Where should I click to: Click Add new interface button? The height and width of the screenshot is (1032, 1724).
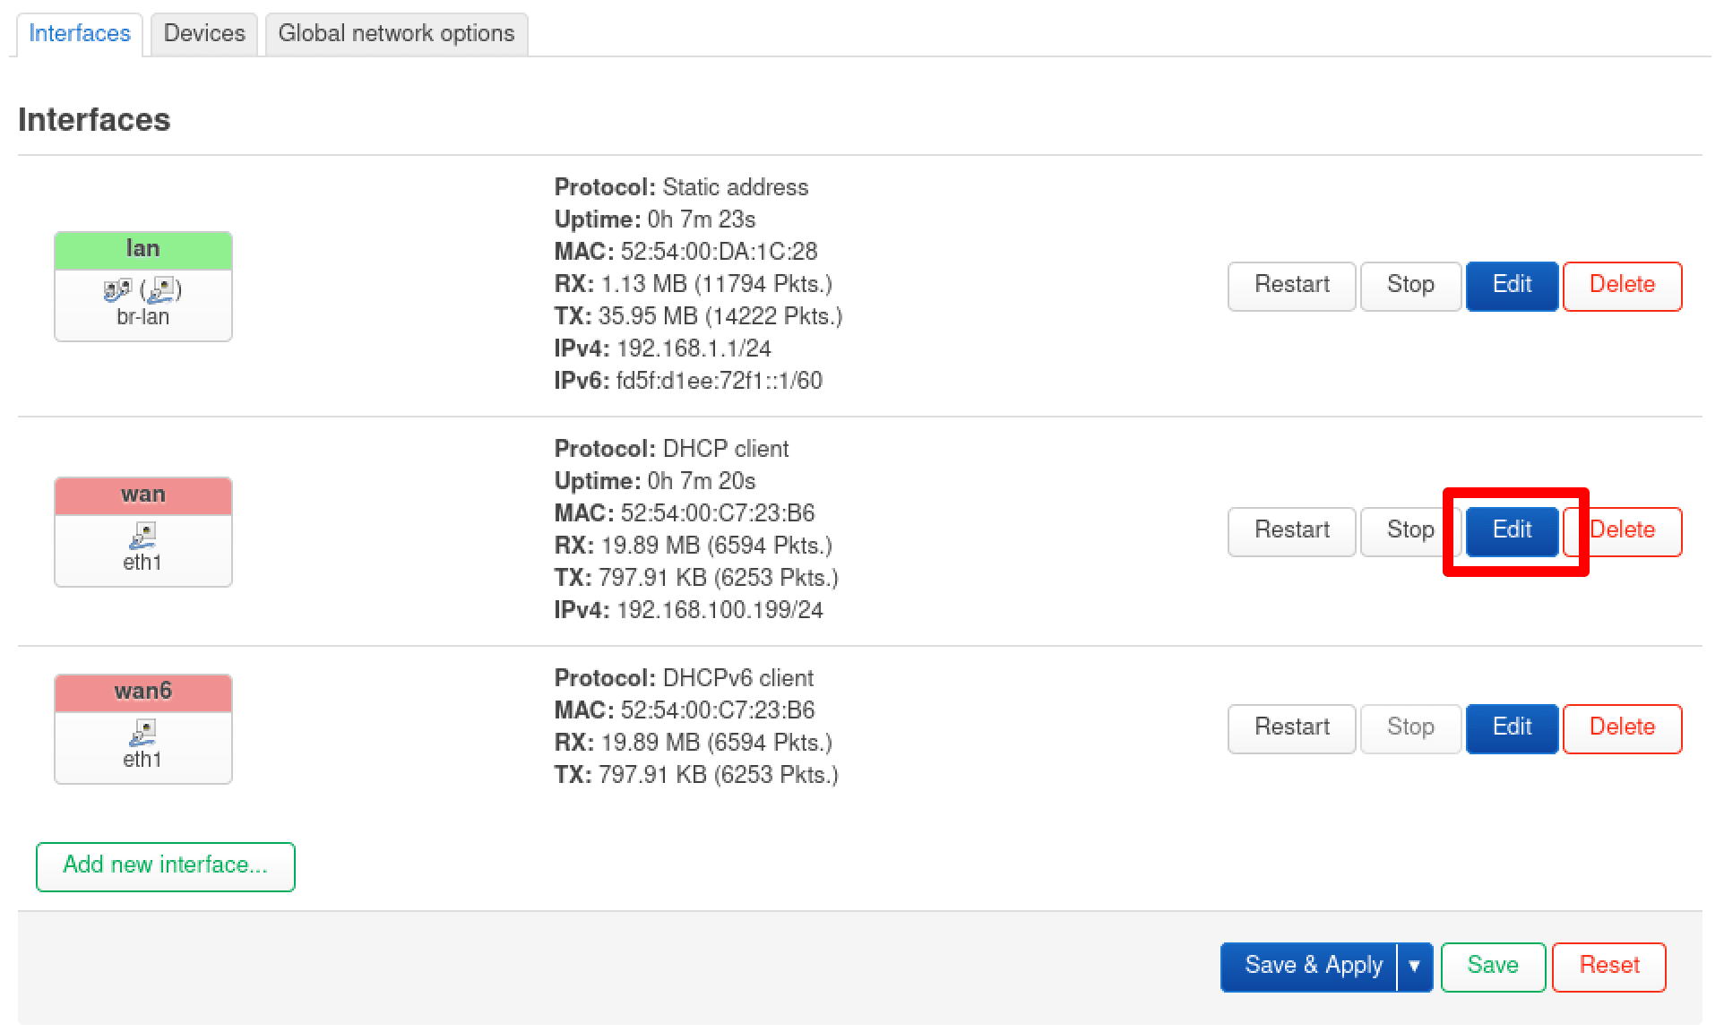(166, 866)
